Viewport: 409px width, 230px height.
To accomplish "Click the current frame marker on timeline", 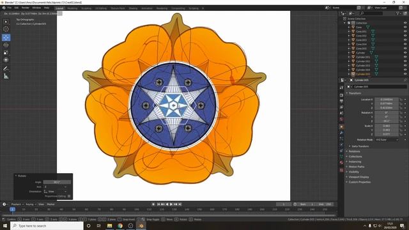I will click(12, 209).
